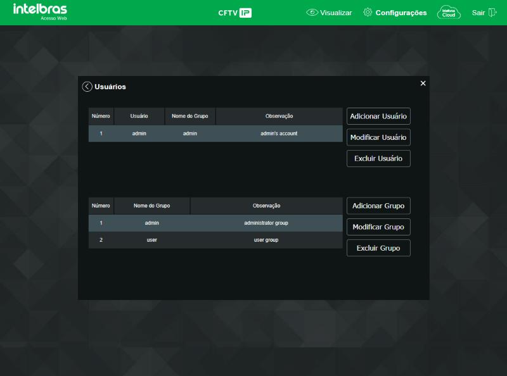Click Modificar Grupo button
Screen dimensions: 507x376
click(378, 227)
